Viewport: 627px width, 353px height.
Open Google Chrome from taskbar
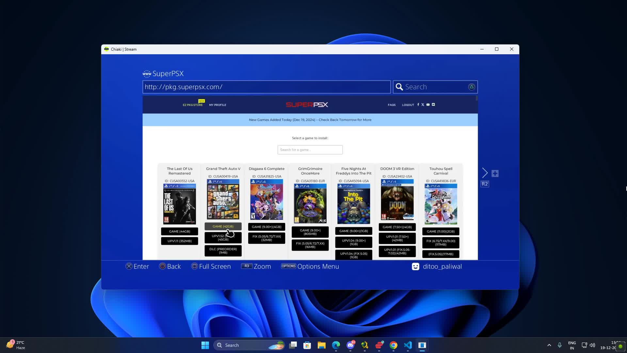(394, 345)
